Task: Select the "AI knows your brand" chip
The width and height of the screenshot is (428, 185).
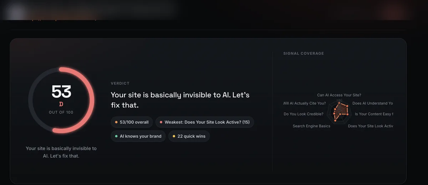Action: (138, 136)
